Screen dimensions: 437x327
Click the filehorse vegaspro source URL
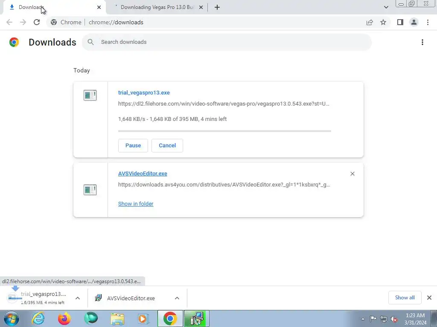[x=224, y=104]
